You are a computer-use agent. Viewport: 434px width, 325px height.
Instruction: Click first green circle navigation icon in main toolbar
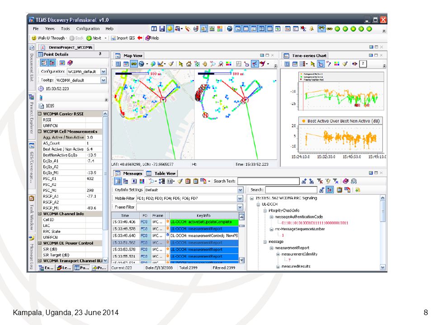click(x=337, y=29)
